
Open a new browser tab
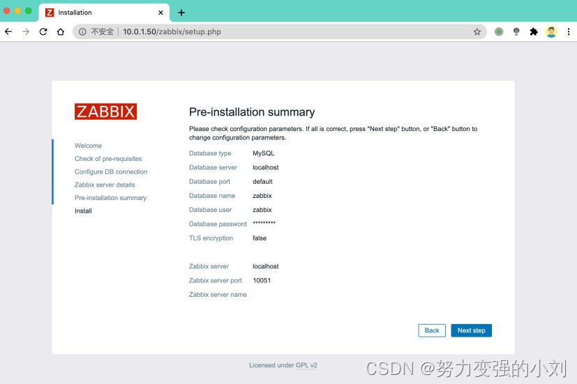[181, 13]
